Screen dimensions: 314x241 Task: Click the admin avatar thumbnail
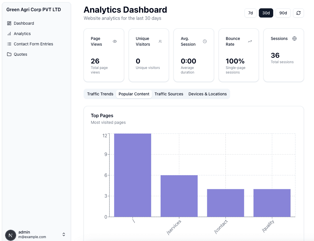coord(11,235)
